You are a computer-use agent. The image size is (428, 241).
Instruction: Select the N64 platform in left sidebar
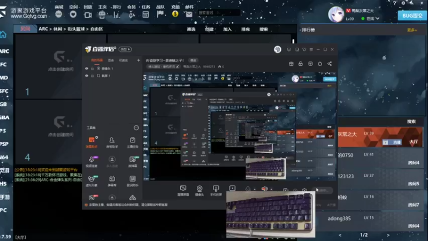click(4, 157)
